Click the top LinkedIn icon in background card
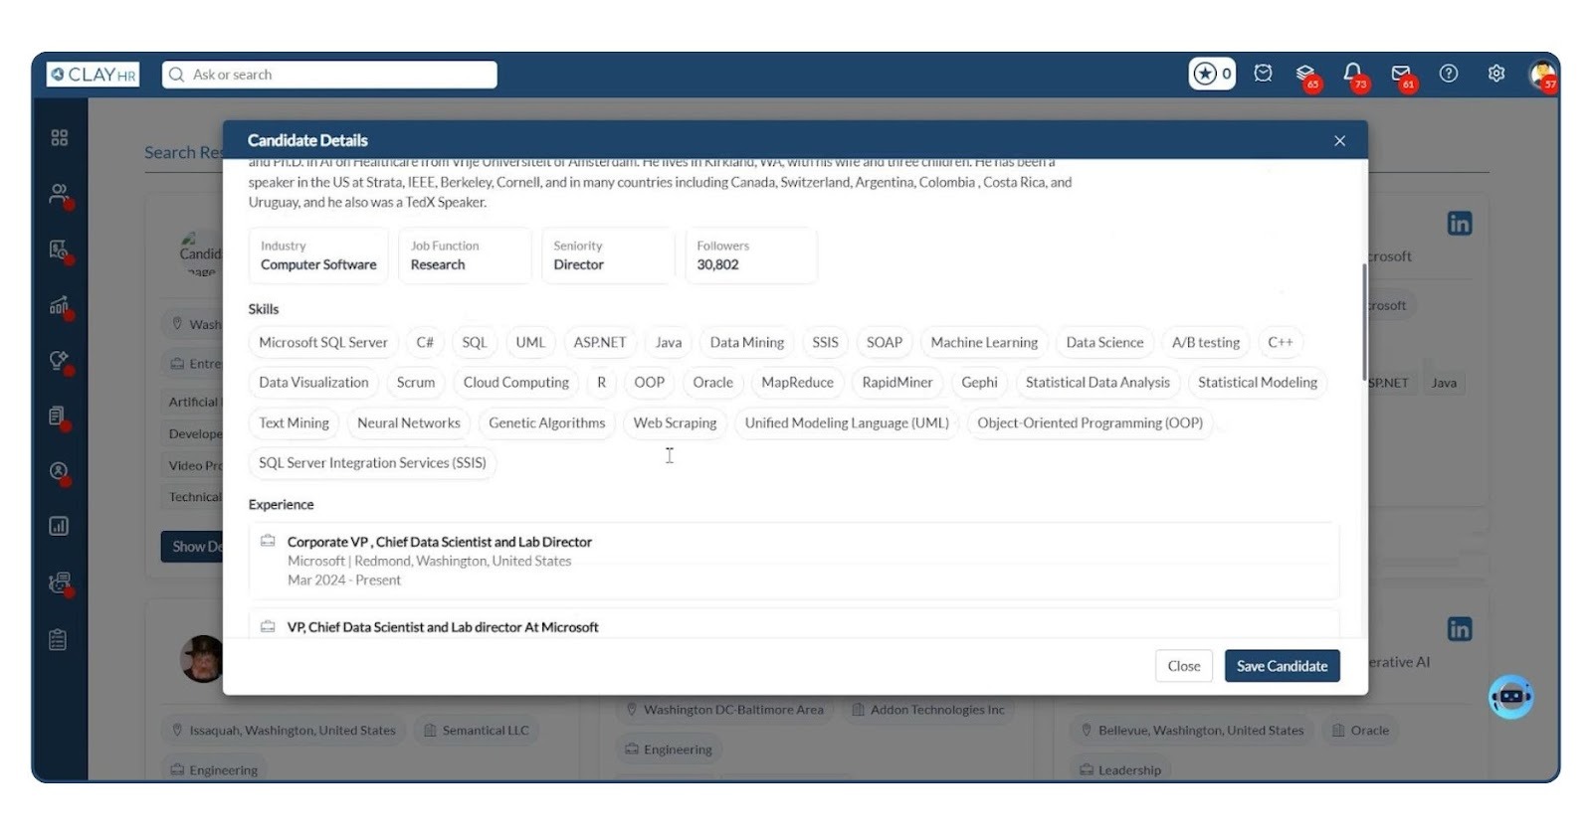This screenshot has width=1592, height=835. (x=1460, y=224)
